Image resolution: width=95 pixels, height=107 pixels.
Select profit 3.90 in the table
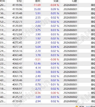(38, 34)
